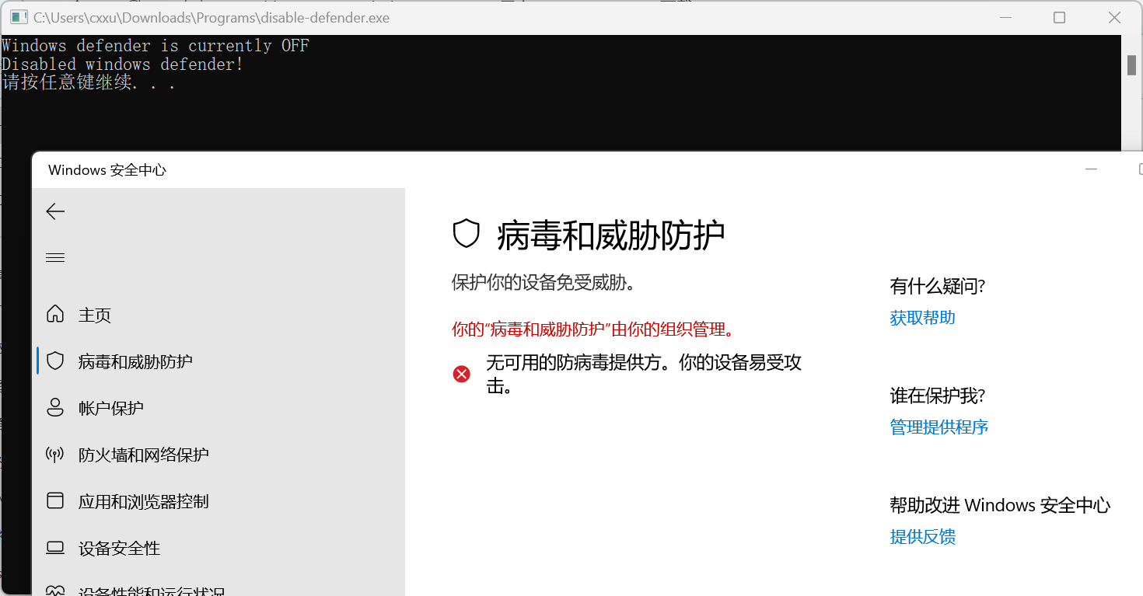This screenshot has width=1143, height=596.
Task: Click the home icon beside 主页
Action: pos(55,315)
